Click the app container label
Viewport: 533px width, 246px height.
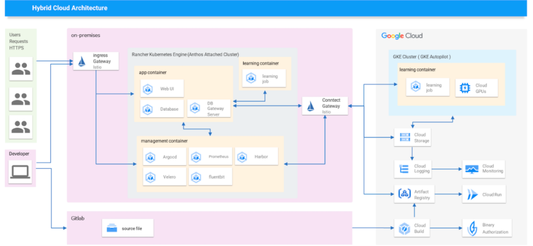(x=153, y=72)
